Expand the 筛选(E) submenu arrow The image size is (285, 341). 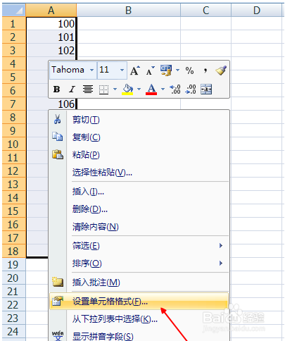(x=221, y=246)
